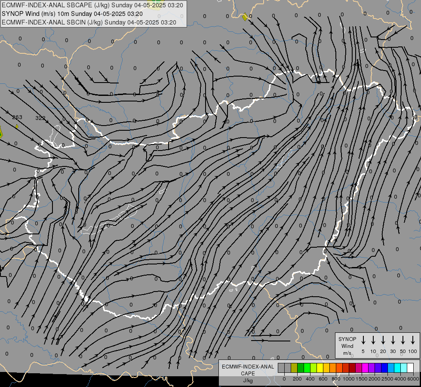Click the '2500' tick on CAPE scale

(x=387, y=379)
